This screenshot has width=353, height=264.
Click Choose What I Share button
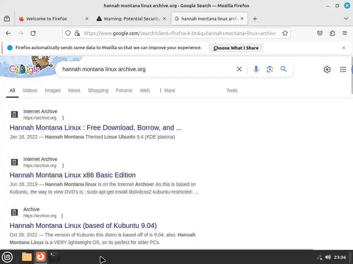[x=236, y=48]
